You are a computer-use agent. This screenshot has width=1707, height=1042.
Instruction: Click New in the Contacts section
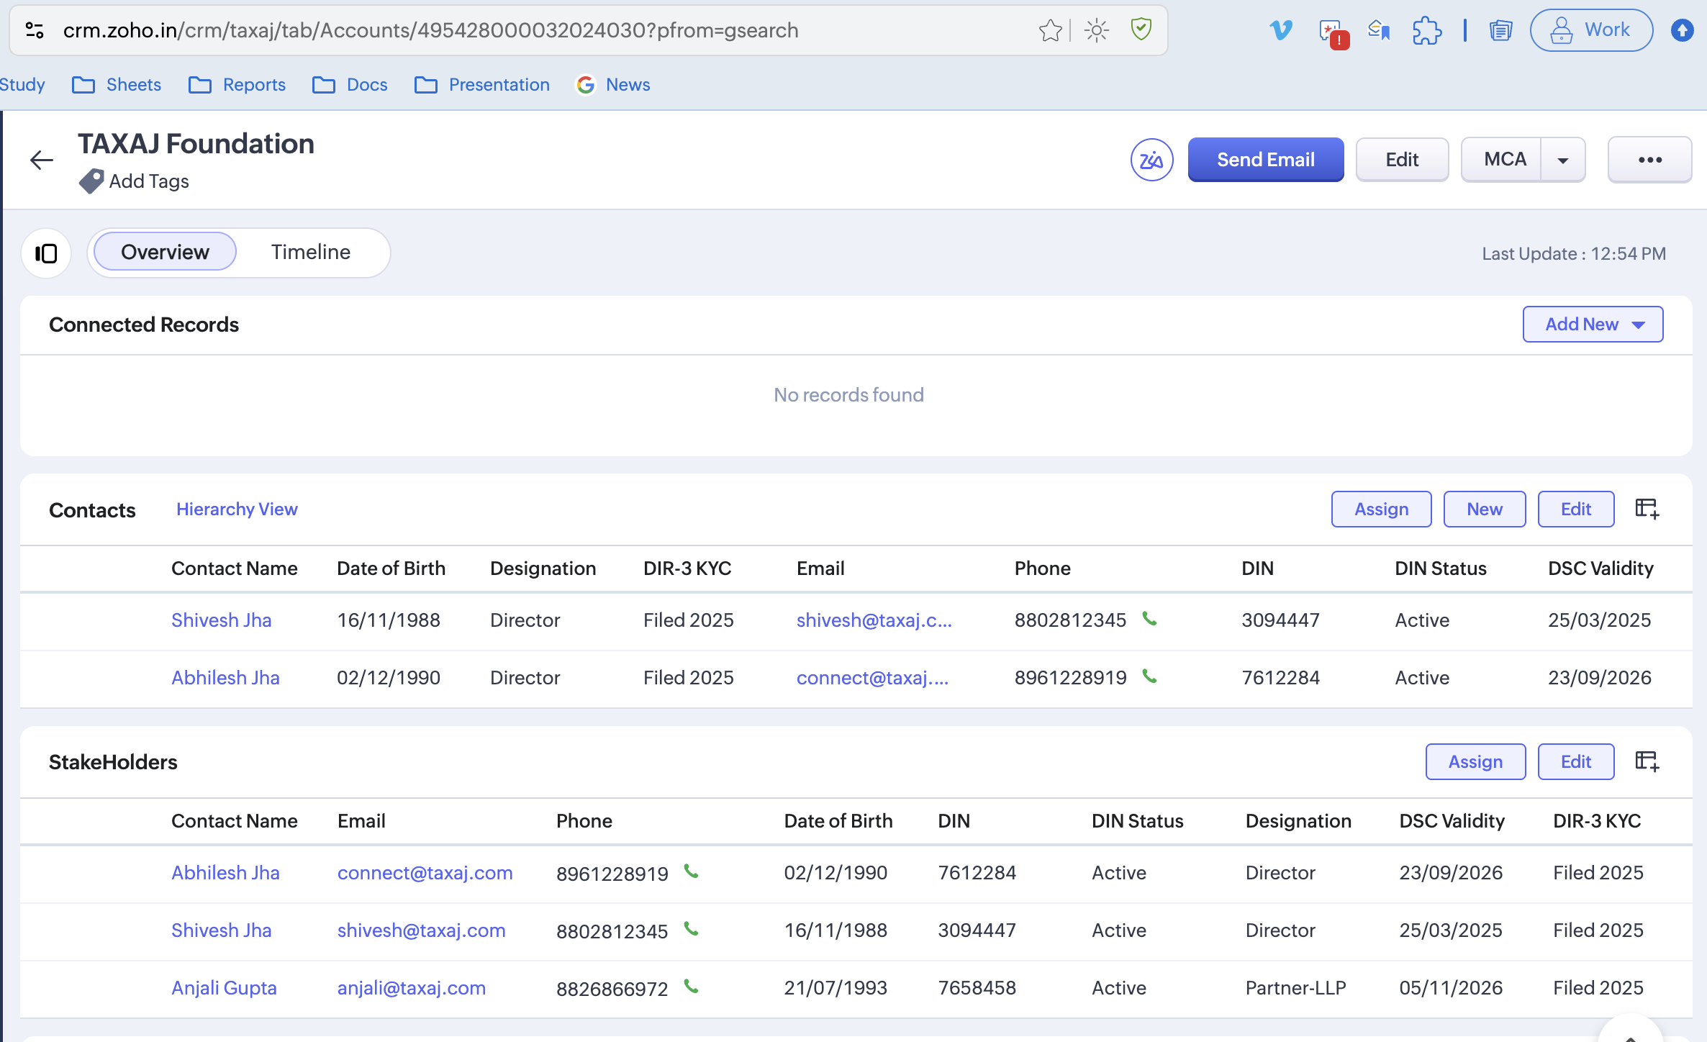pos(1485,509)
